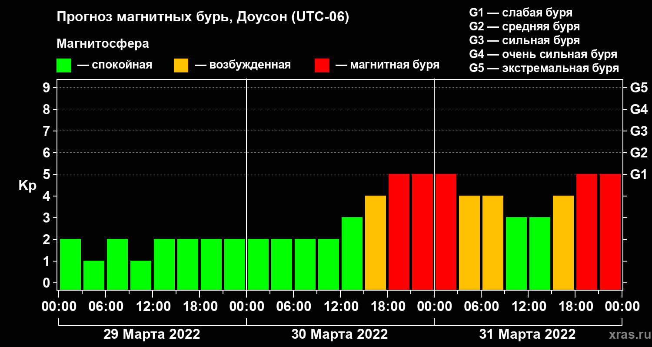This screenshot has width=652, height=347.
Task: Click the right-axis 'G5' label
Action: click(x=639, y=88)
